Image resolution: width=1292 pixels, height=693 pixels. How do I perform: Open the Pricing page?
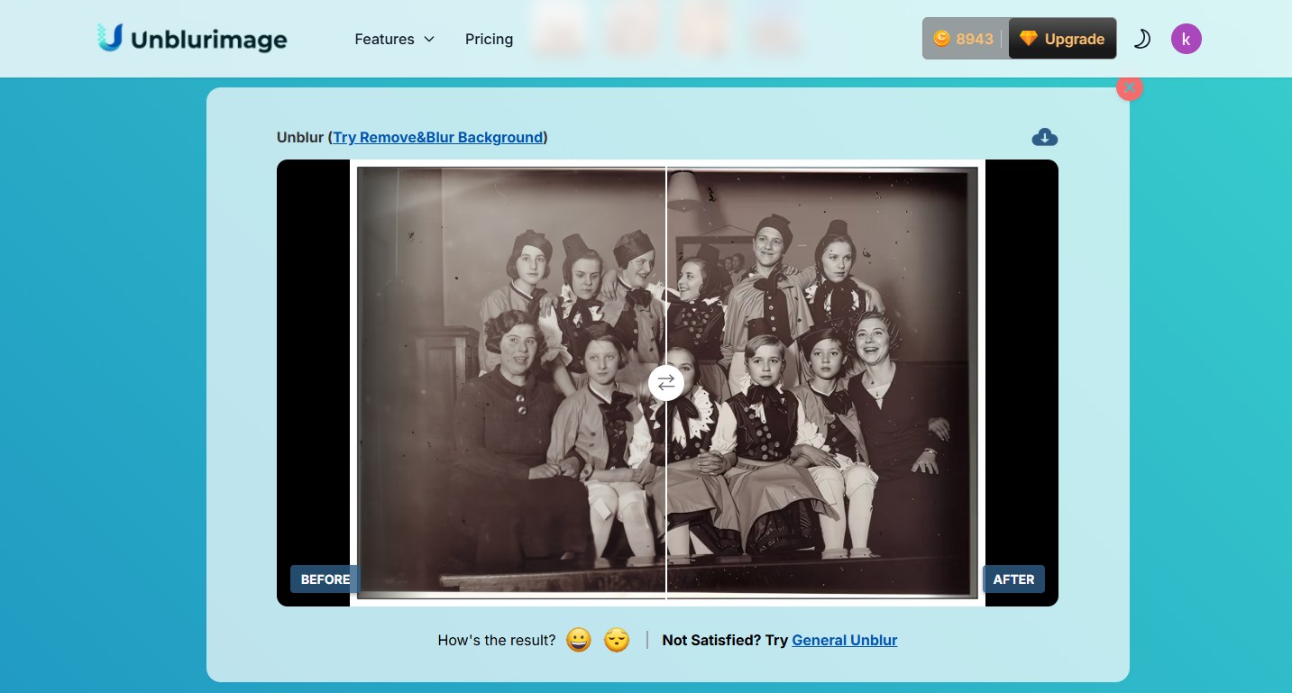(489, 39)
